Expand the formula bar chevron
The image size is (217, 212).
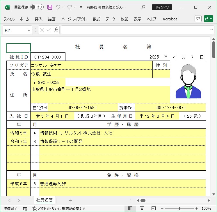[211, 29]
